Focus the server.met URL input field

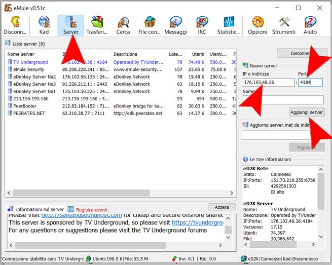point(283,135)
